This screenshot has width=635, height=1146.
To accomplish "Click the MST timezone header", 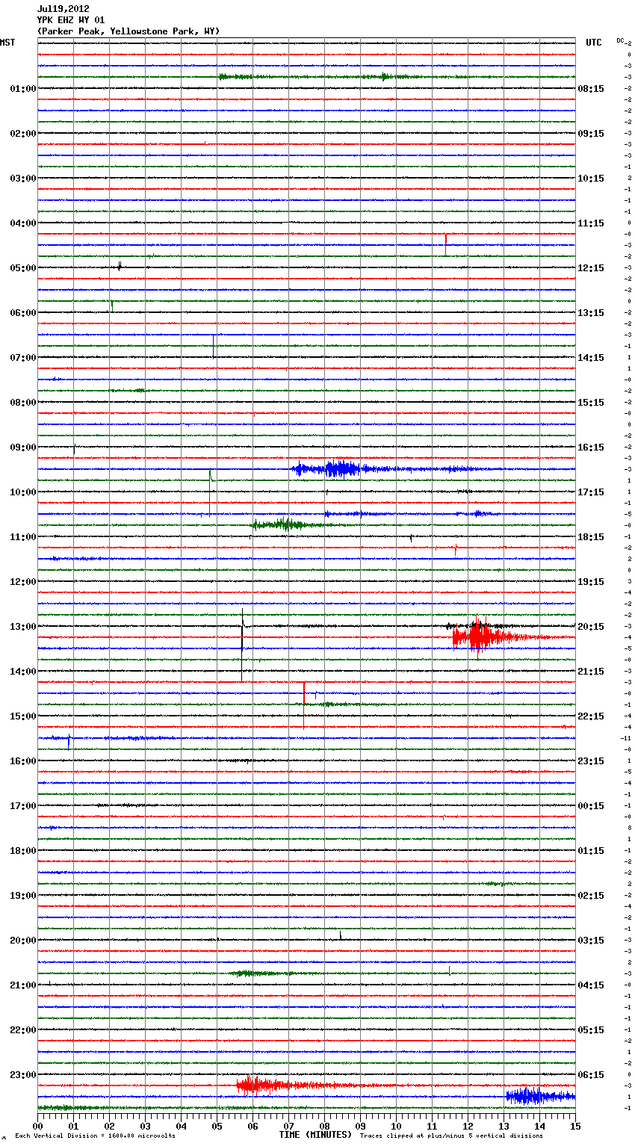I will (7, 43).
